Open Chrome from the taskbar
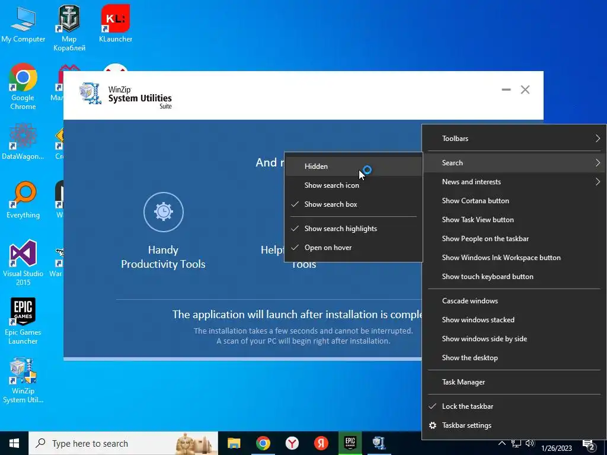This screenshot has height=455, width=607. click(x=263, y=443)
